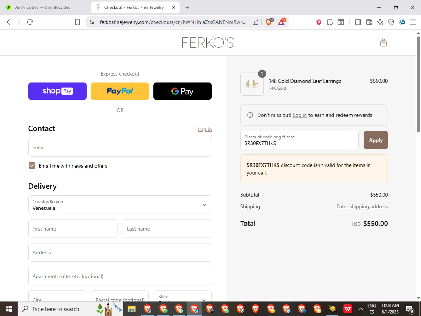The height and width of the screenshot is (316, 421).
Task: Open the browser hamburger menu
Action: tap(413, 22)
